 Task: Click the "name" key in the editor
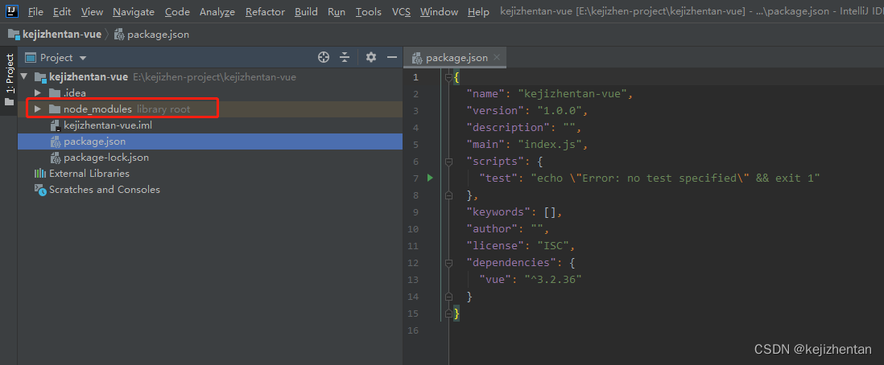[487, 93]
